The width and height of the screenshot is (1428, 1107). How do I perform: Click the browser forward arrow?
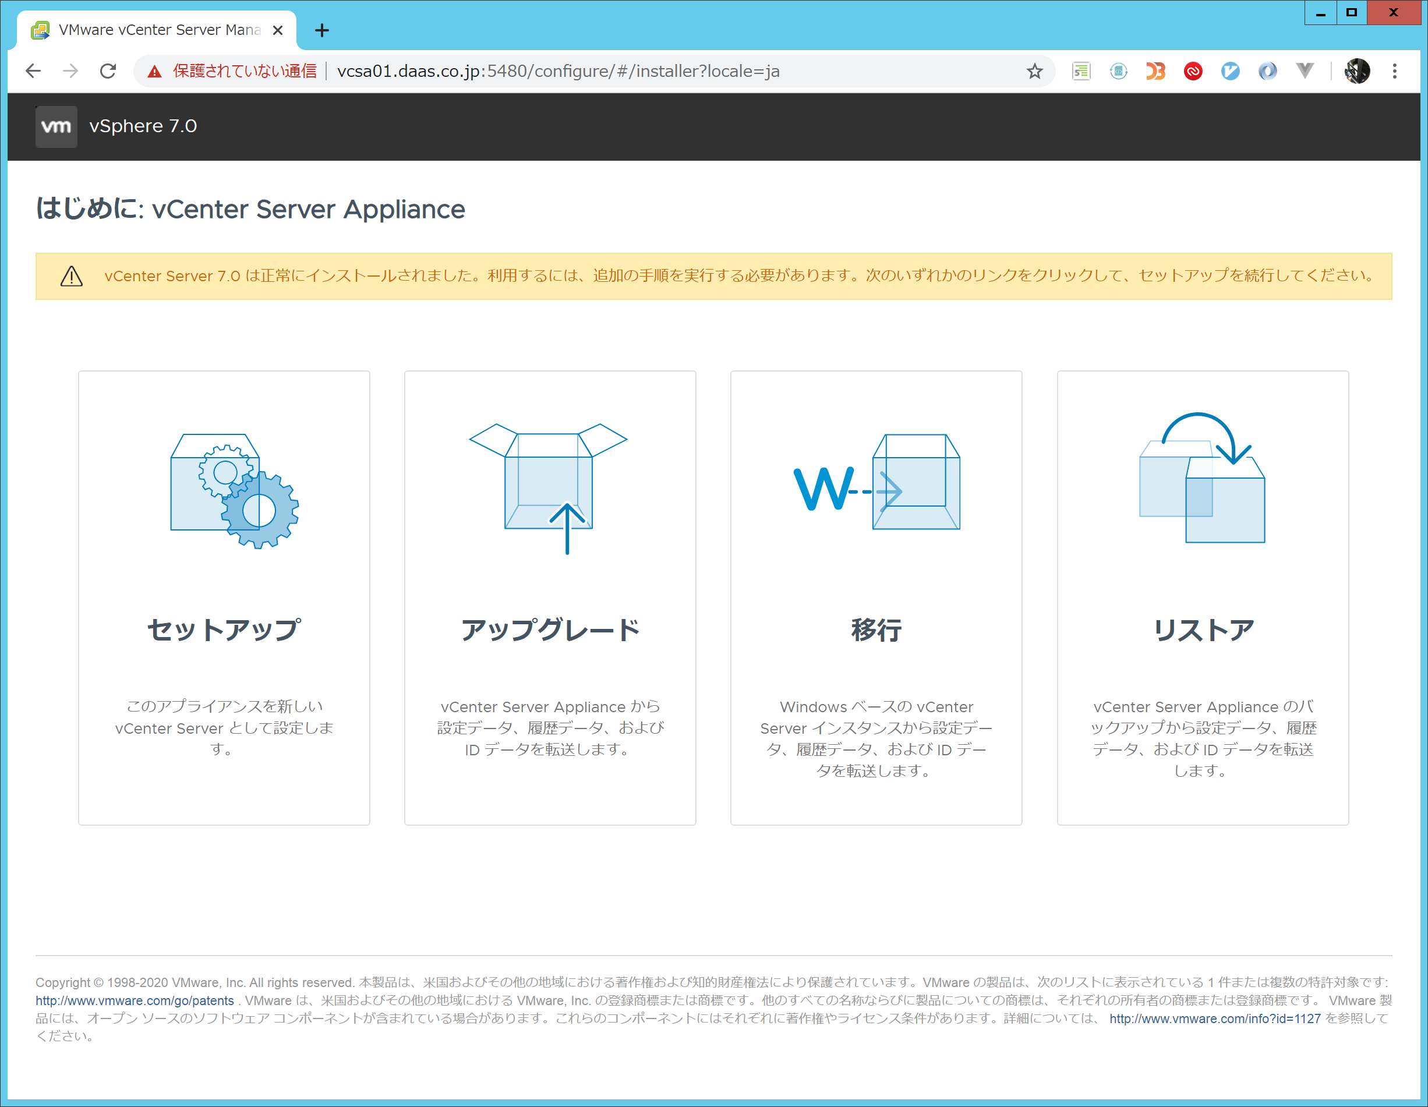click(70, 70)
